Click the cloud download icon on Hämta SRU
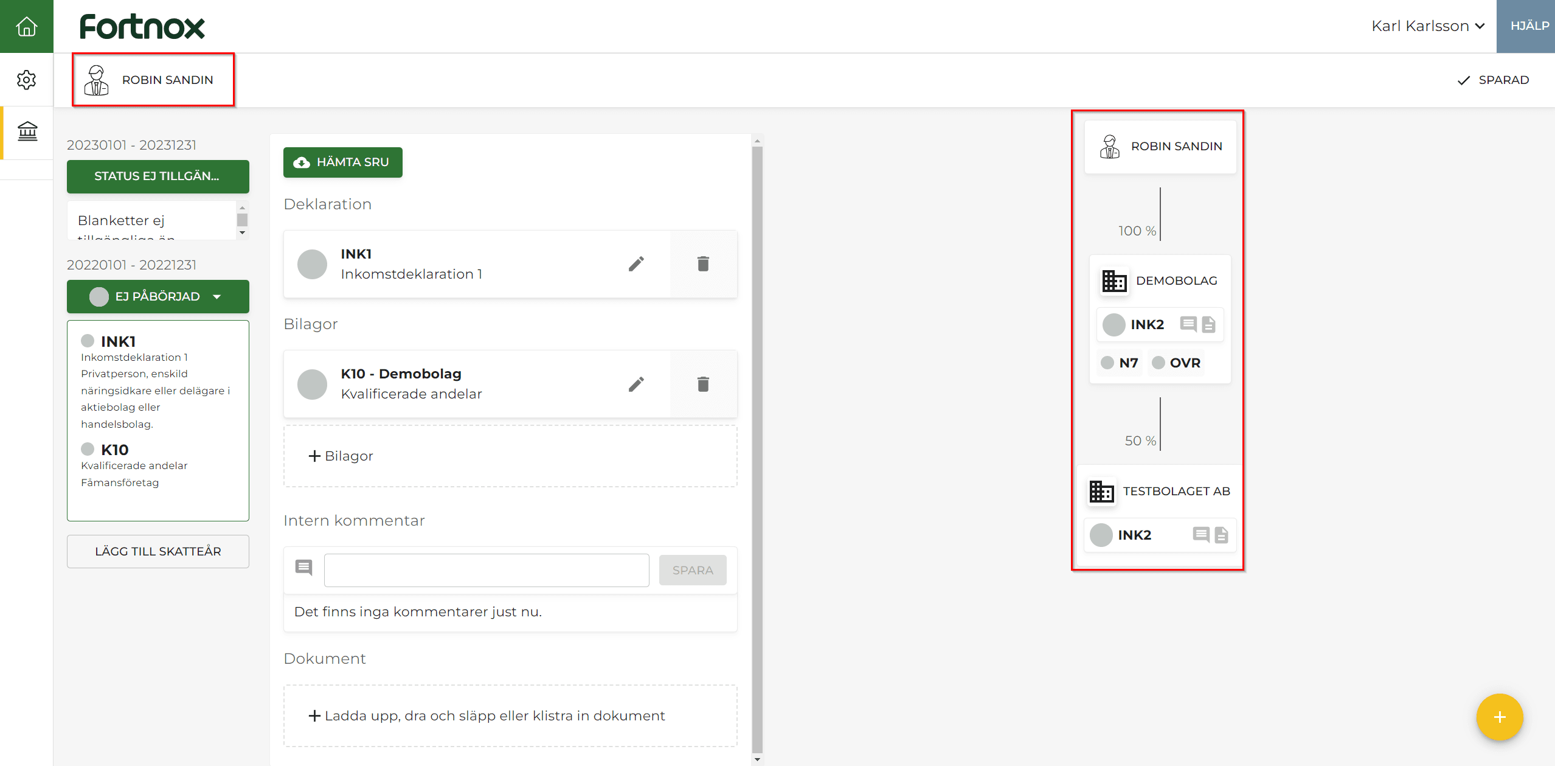Viewport: 1555px width, 766px height. [302, 162]
